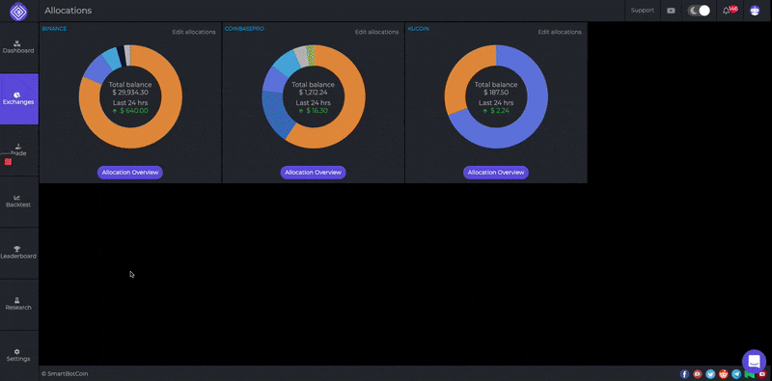Image resolution: width=772 pixels, height=381 pixels.
Task: Click the COINBASEPRO exchange title
Action: (x=244, y=29)
